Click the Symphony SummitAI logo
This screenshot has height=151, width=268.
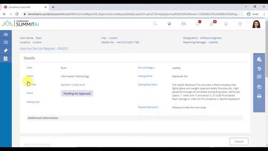[21, 23]
